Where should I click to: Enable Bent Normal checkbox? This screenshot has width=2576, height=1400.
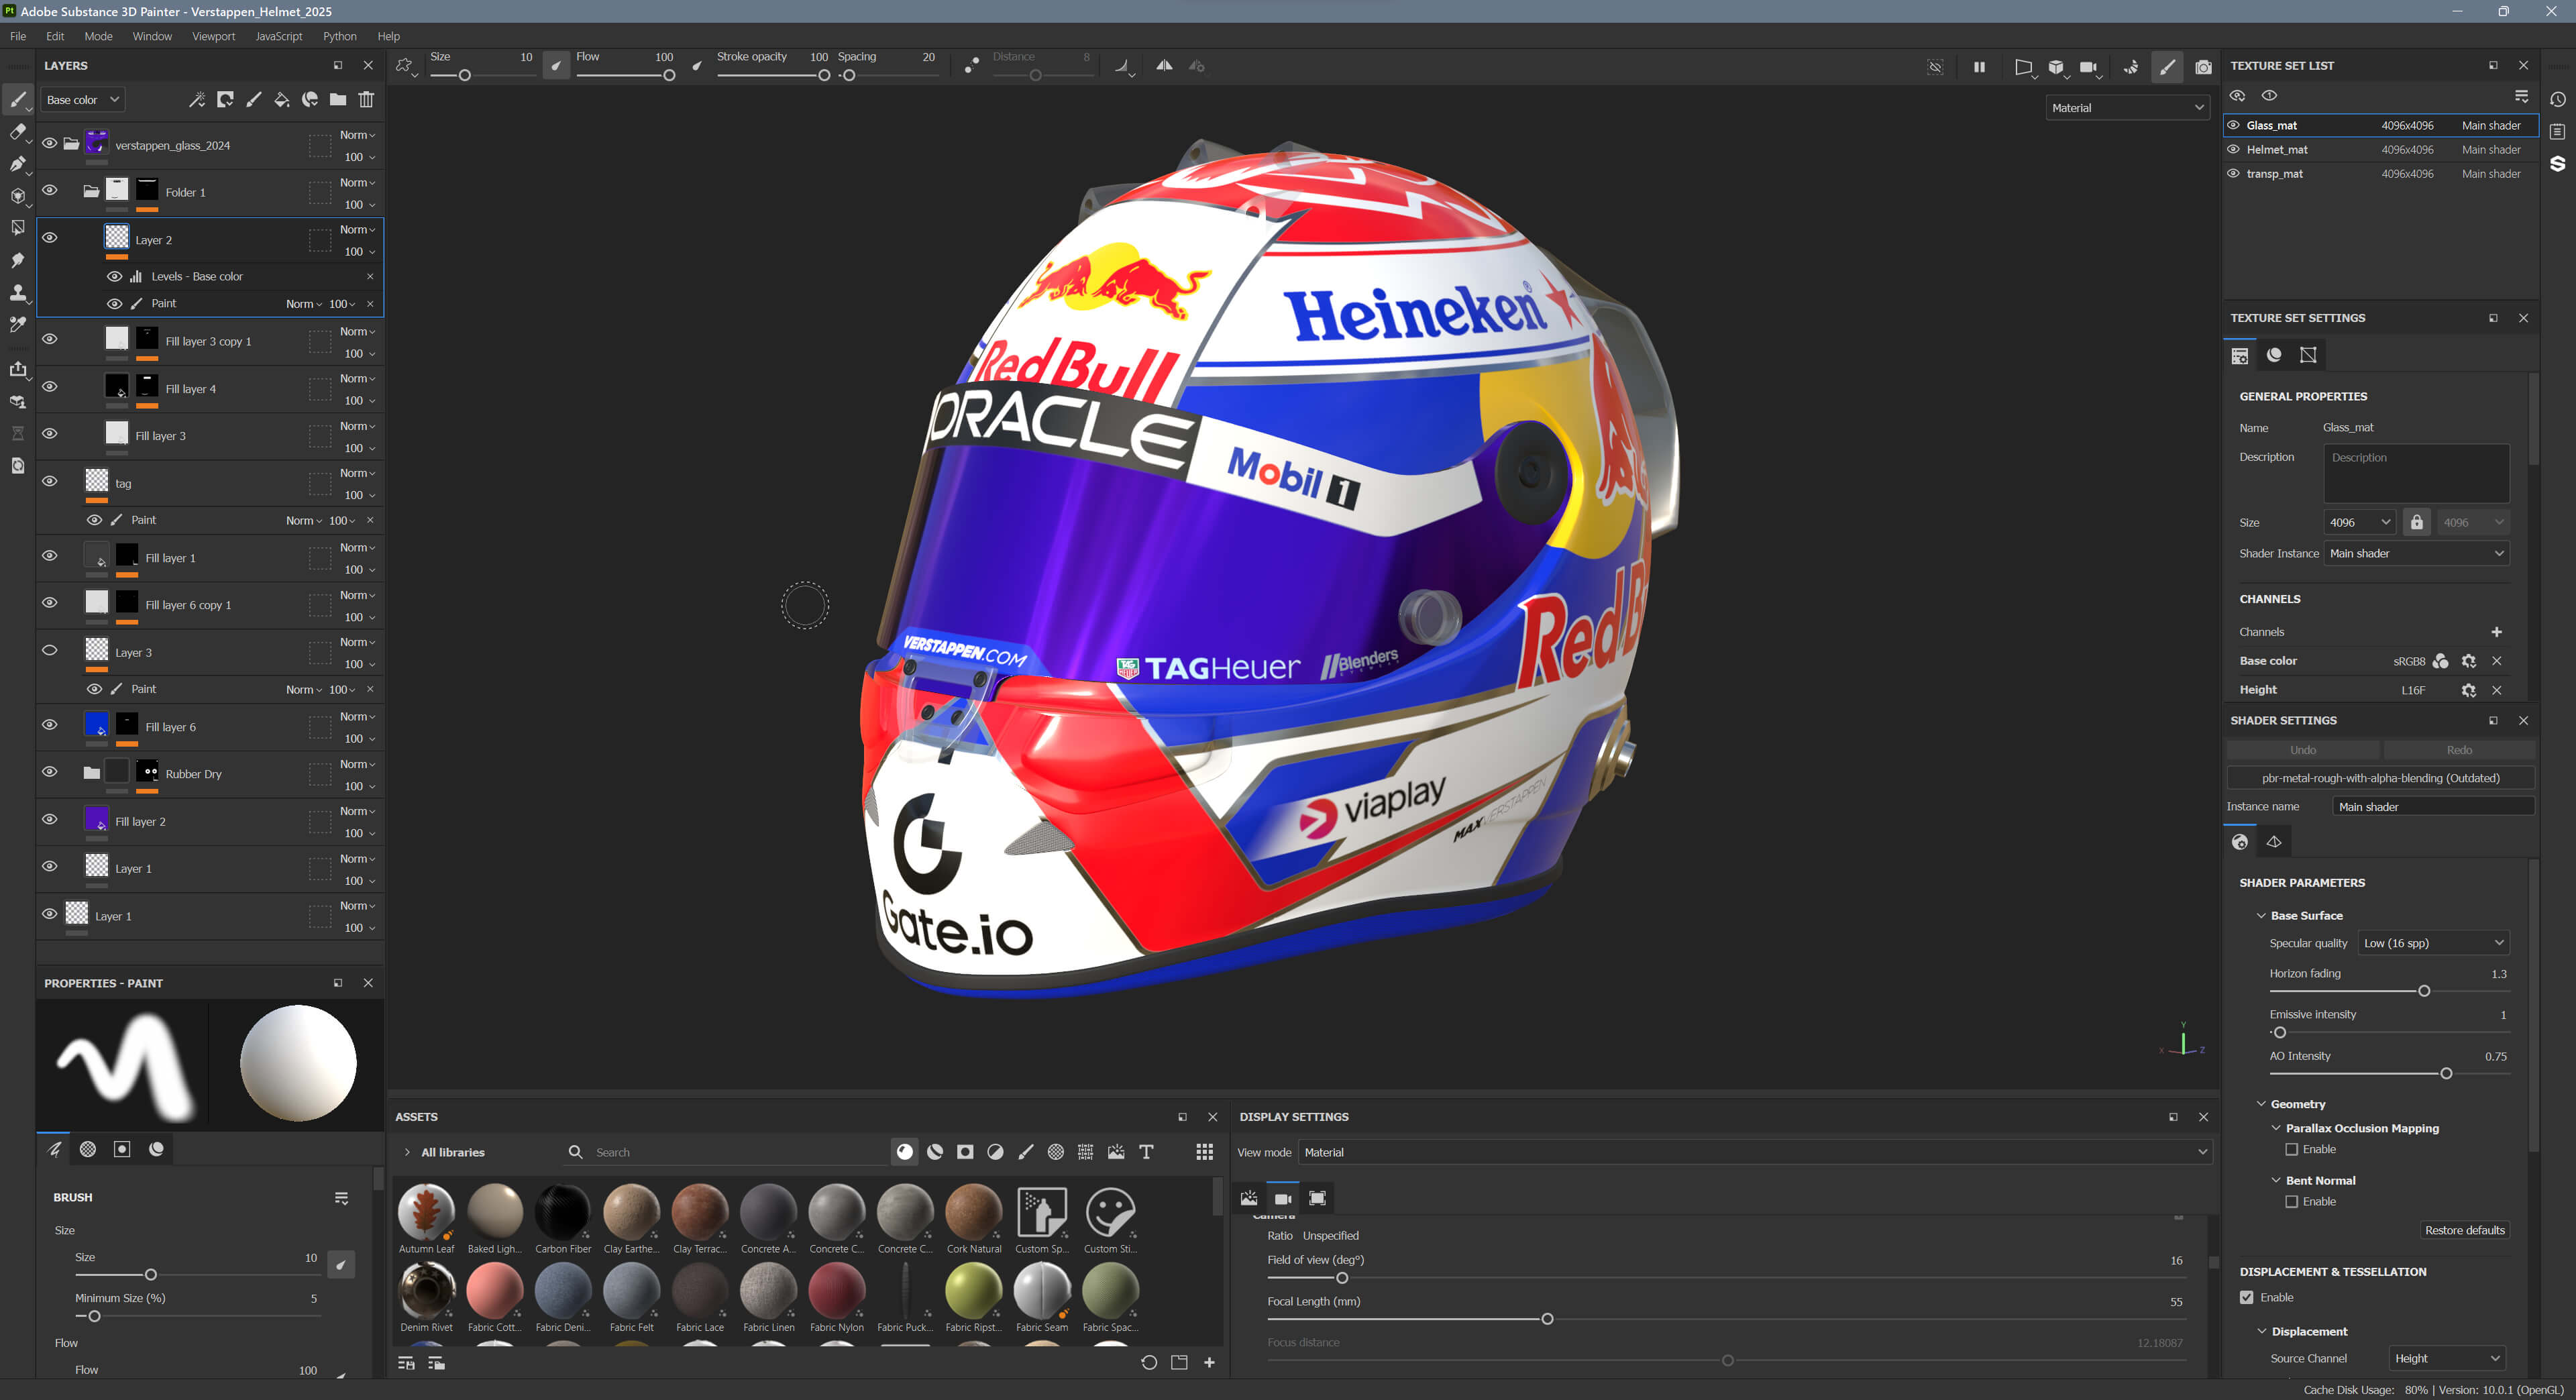2291,1201
